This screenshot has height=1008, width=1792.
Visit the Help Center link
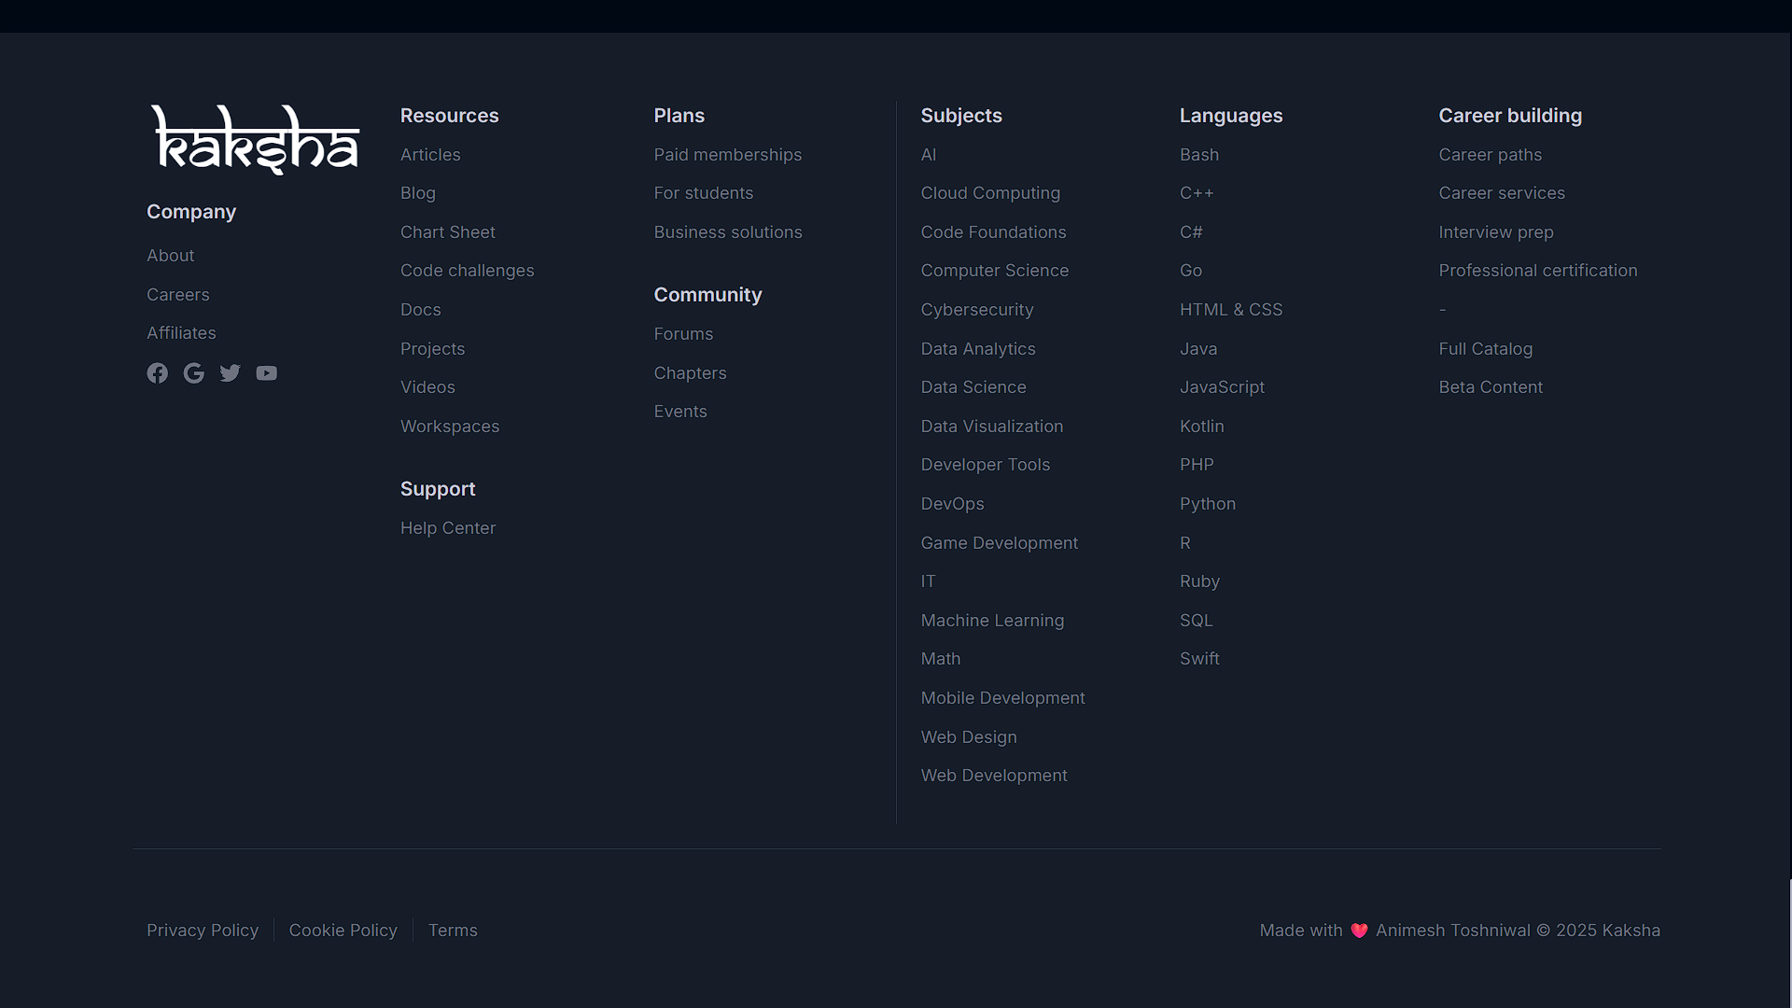click(448, 528)
